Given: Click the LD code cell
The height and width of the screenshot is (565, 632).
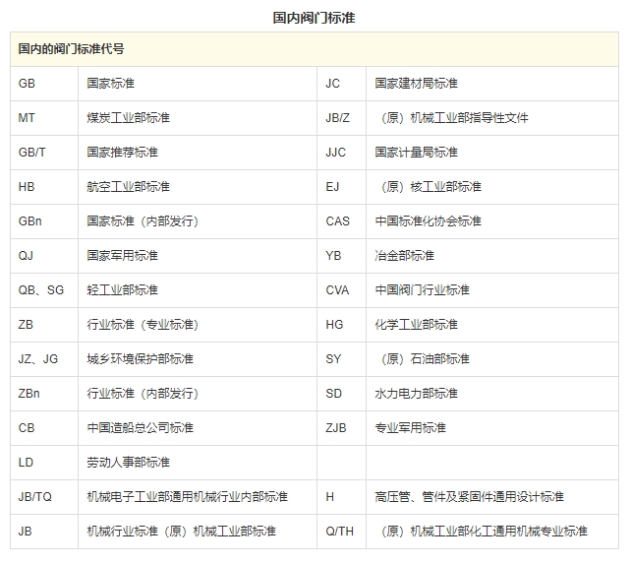Looking at the screenshot, I should tap(44, 463).
